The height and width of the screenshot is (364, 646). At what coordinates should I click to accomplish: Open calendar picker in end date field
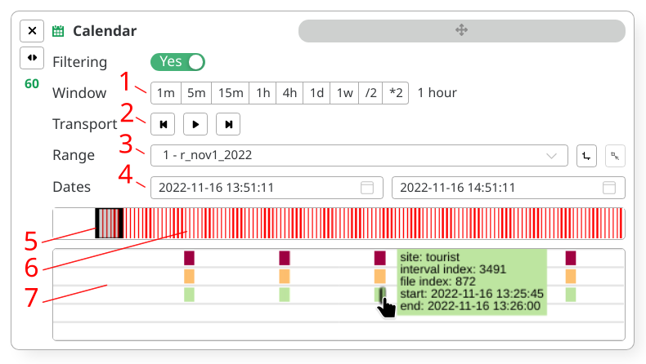[608, 188]
